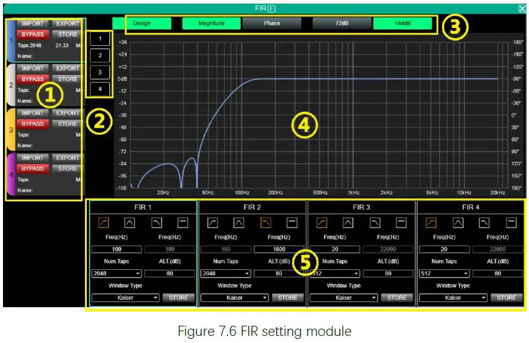Open the Num.Taps dropdown in FIR 1
529x343 pixels.
pyautogui.click(x=116, y=273)
